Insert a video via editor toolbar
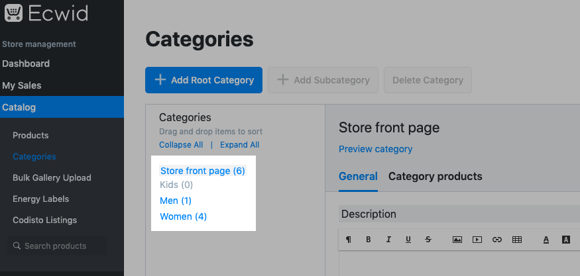 pos(477,240)
